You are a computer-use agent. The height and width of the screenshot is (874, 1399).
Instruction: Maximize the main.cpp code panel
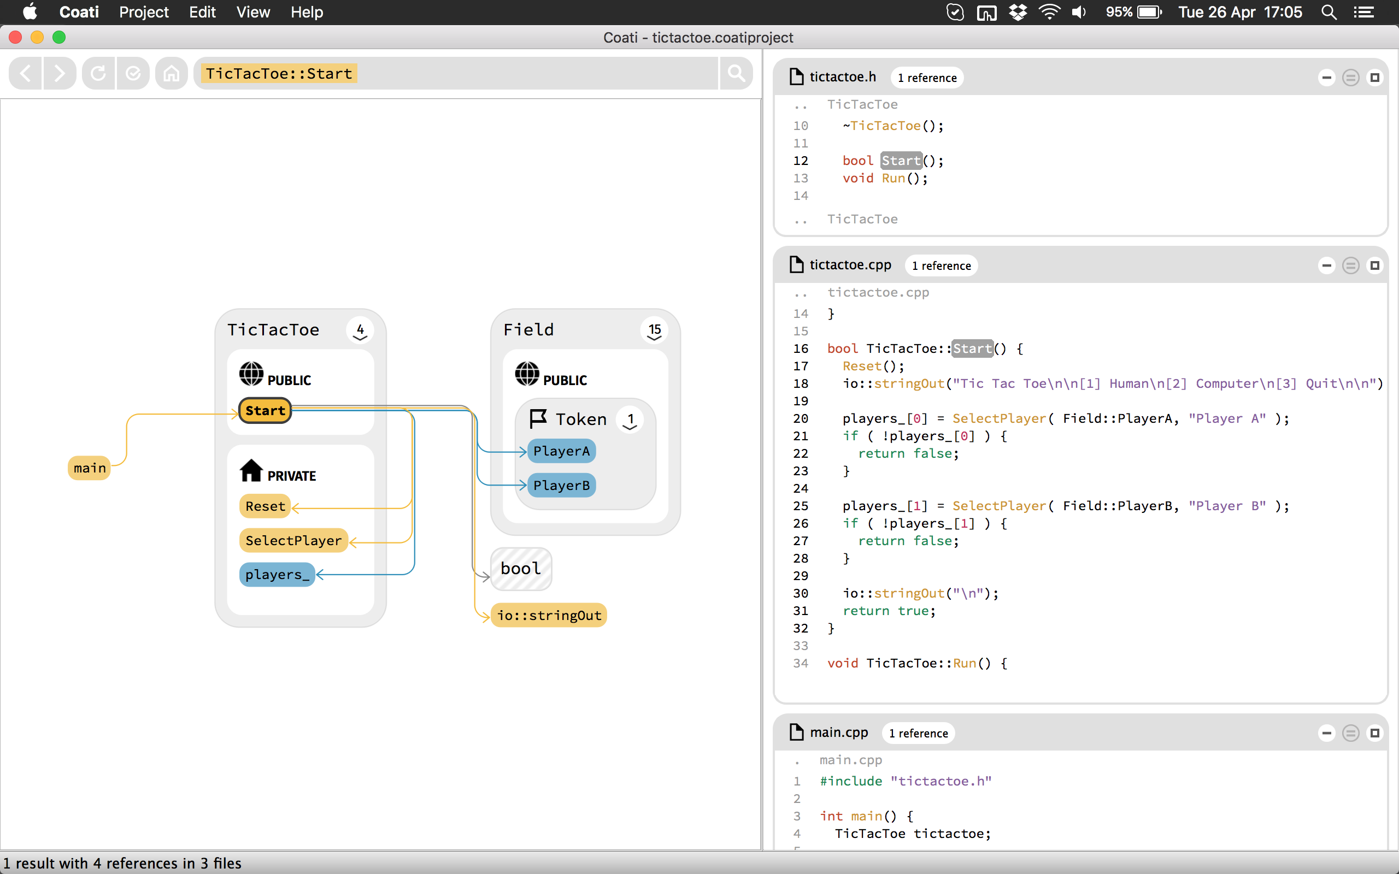tap(1375, 733)
